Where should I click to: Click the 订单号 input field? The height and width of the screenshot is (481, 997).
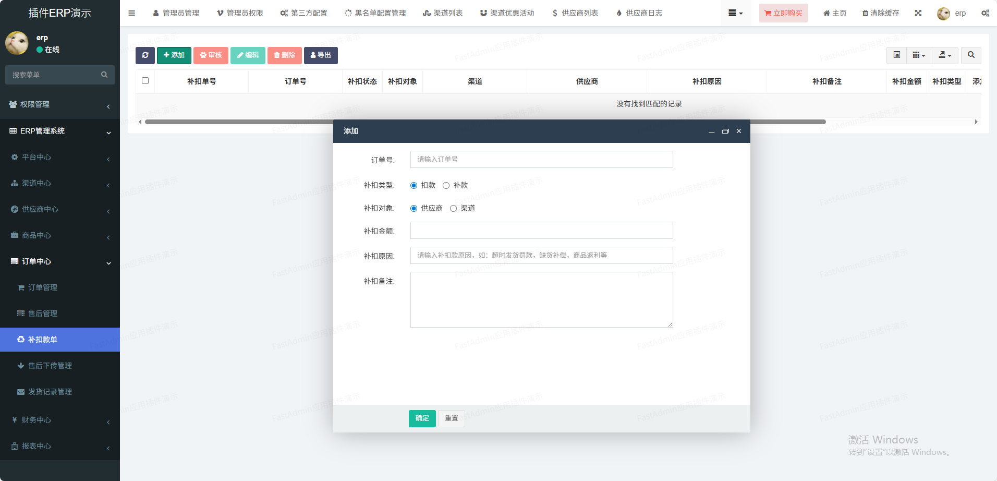541,160
